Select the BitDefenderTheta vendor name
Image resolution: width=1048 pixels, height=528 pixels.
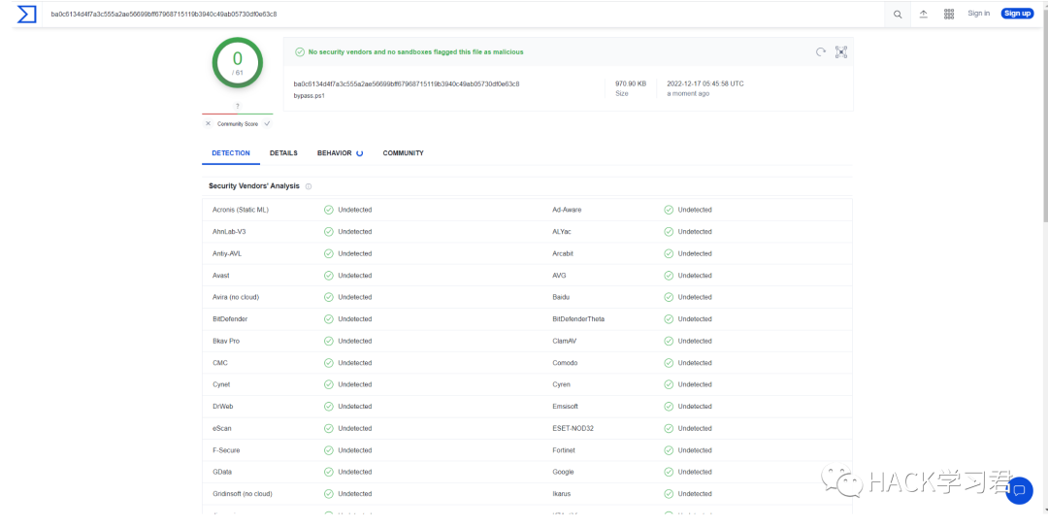(x=578, y=318)
